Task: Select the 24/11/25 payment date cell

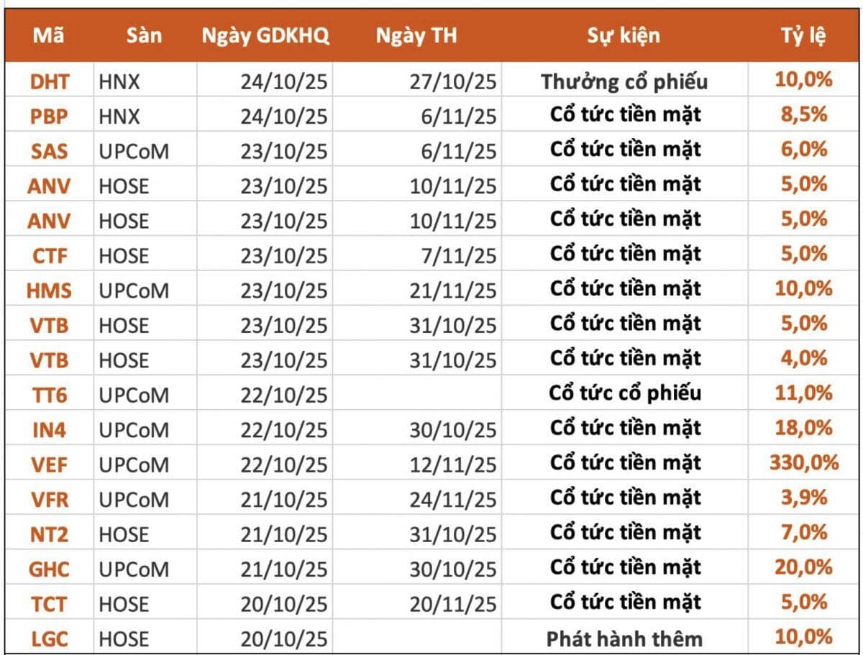Action: pos(453,499)
